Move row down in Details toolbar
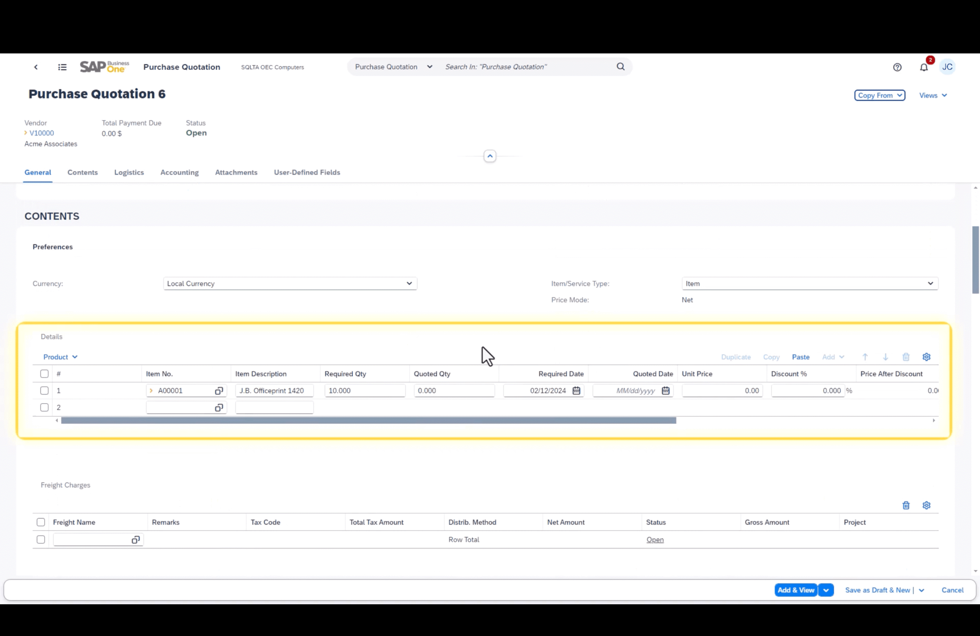Image resolution: width=980 pixels, height=636 pixels. (x=885, y=357)
